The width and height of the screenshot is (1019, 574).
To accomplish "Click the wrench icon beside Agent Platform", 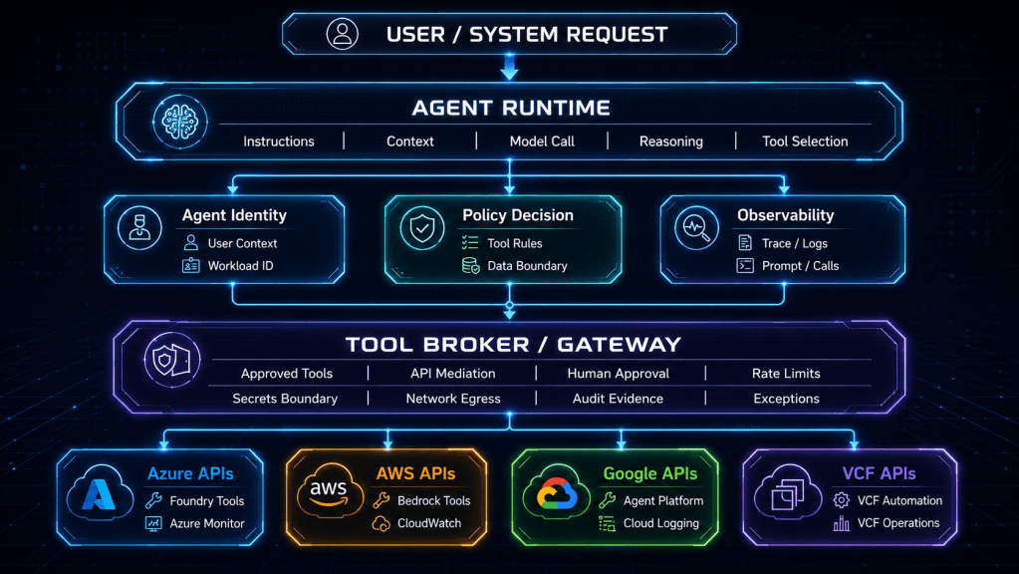I will tap(607, 500).
